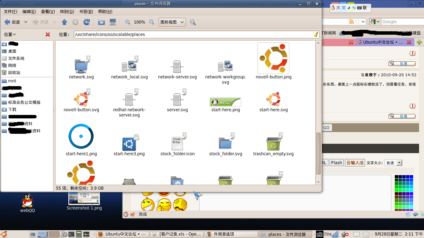Bookmark page with the Firefox star icon
Viewport: 424px width, 238px height.
[358, 22]
